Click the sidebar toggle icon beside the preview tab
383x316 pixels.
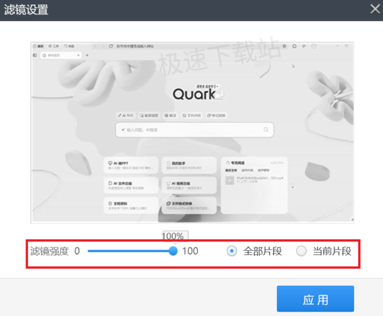tap(35, 56)
